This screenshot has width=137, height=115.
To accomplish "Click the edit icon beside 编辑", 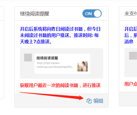I will point(89,101).
